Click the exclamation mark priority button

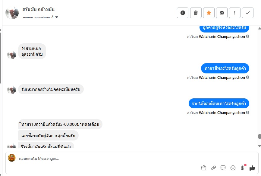point(235,13)
